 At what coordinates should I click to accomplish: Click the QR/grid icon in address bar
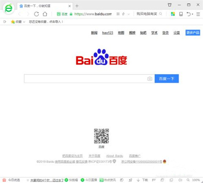[118, 14]
